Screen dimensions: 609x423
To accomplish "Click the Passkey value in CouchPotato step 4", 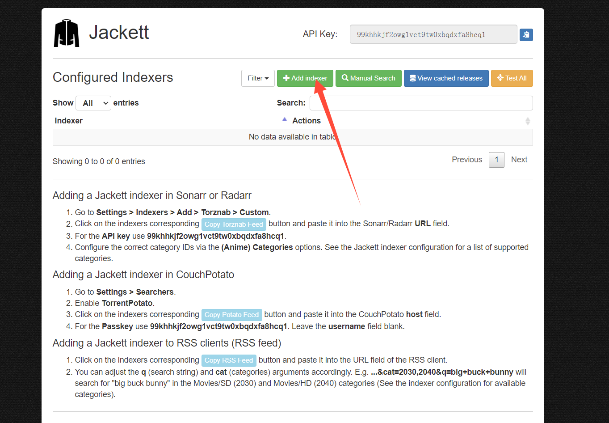I will coord(218,326).
